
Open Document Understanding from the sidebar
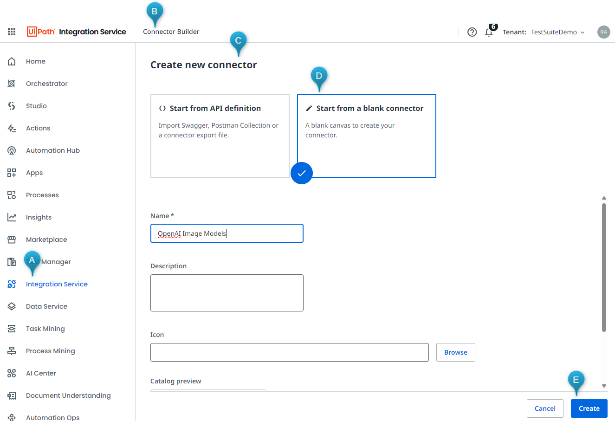pyautogui.click(x=68, y=395)
